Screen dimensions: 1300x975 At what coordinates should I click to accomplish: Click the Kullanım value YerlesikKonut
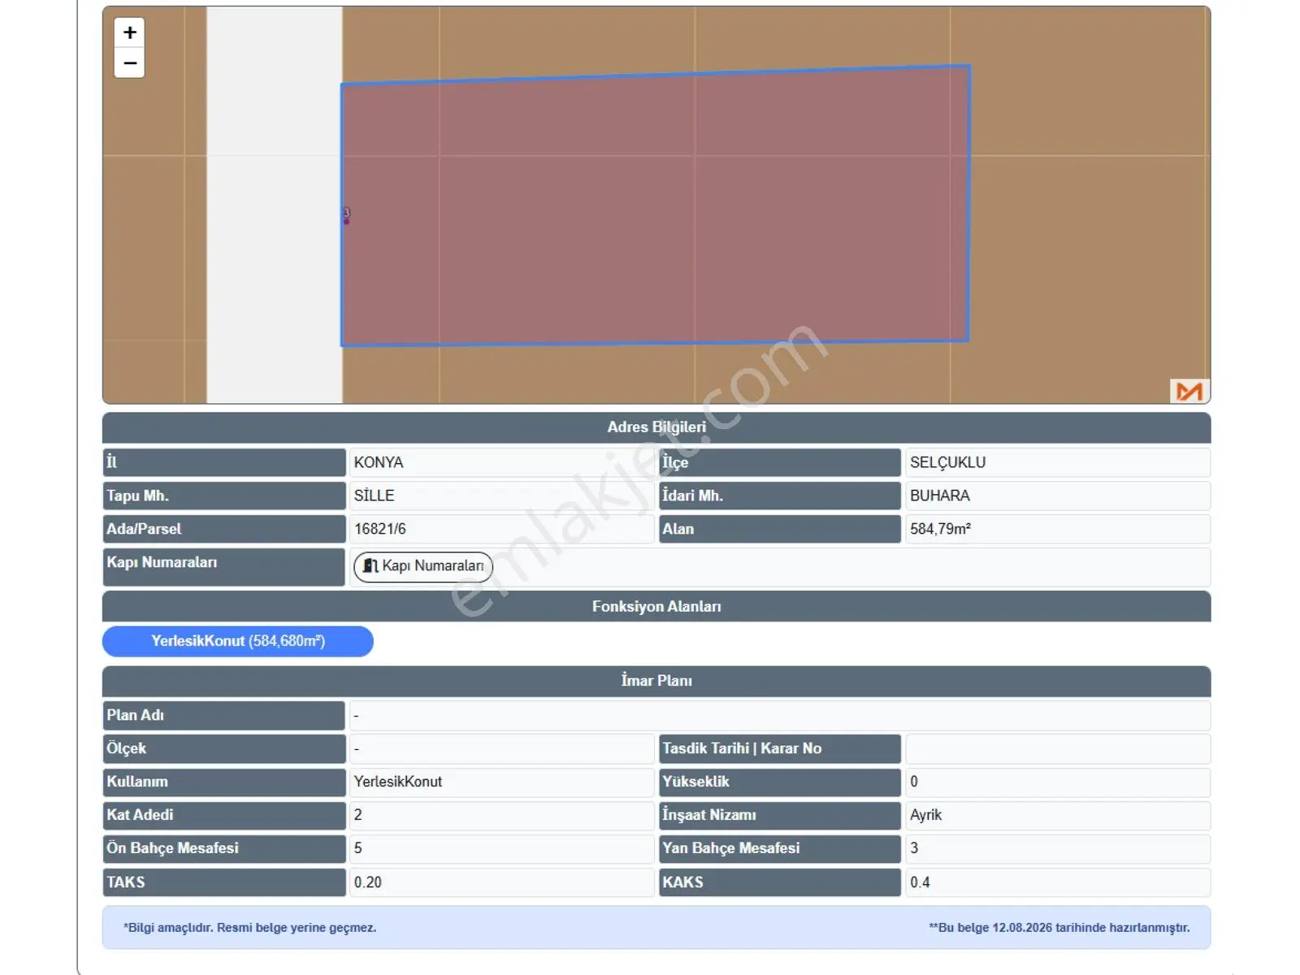pos(398,782)
